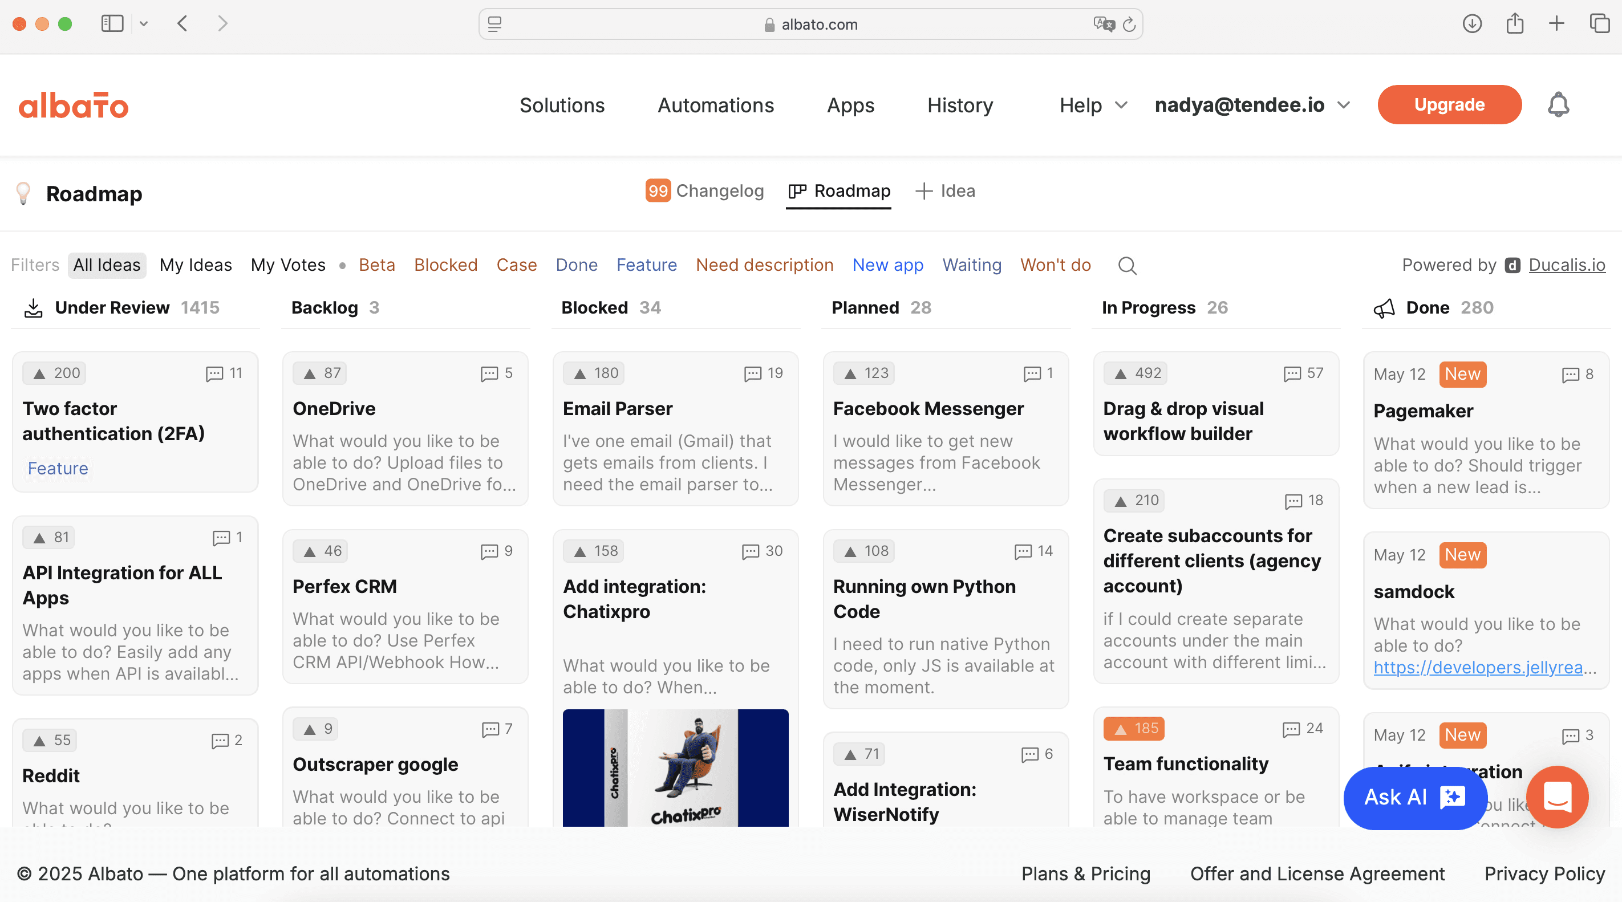Upvote the OneDrive idea
Viewport: 1622px width, 902px height.
pos(320,373)
